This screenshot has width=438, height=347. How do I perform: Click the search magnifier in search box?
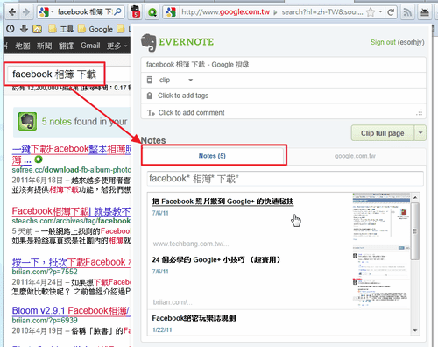(x=118, y=12)
